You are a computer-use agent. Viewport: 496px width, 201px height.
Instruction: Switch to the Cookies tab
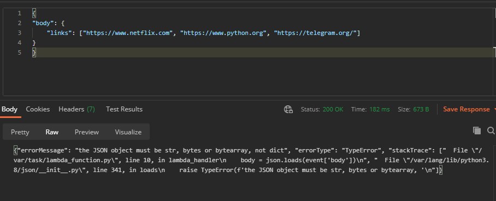tap(38, 109)
